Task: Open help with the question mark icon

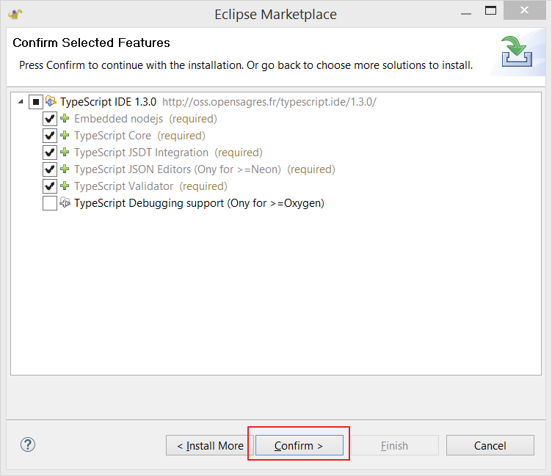Action: (28, 444)
